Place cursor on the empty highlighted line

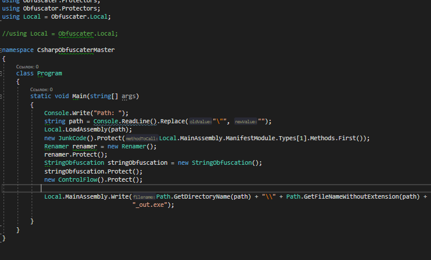(176, 188)
